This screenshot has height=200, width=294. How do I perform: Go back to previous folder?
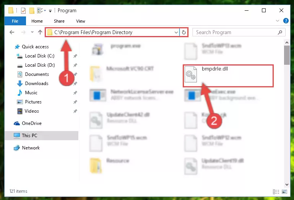(12, 32)
